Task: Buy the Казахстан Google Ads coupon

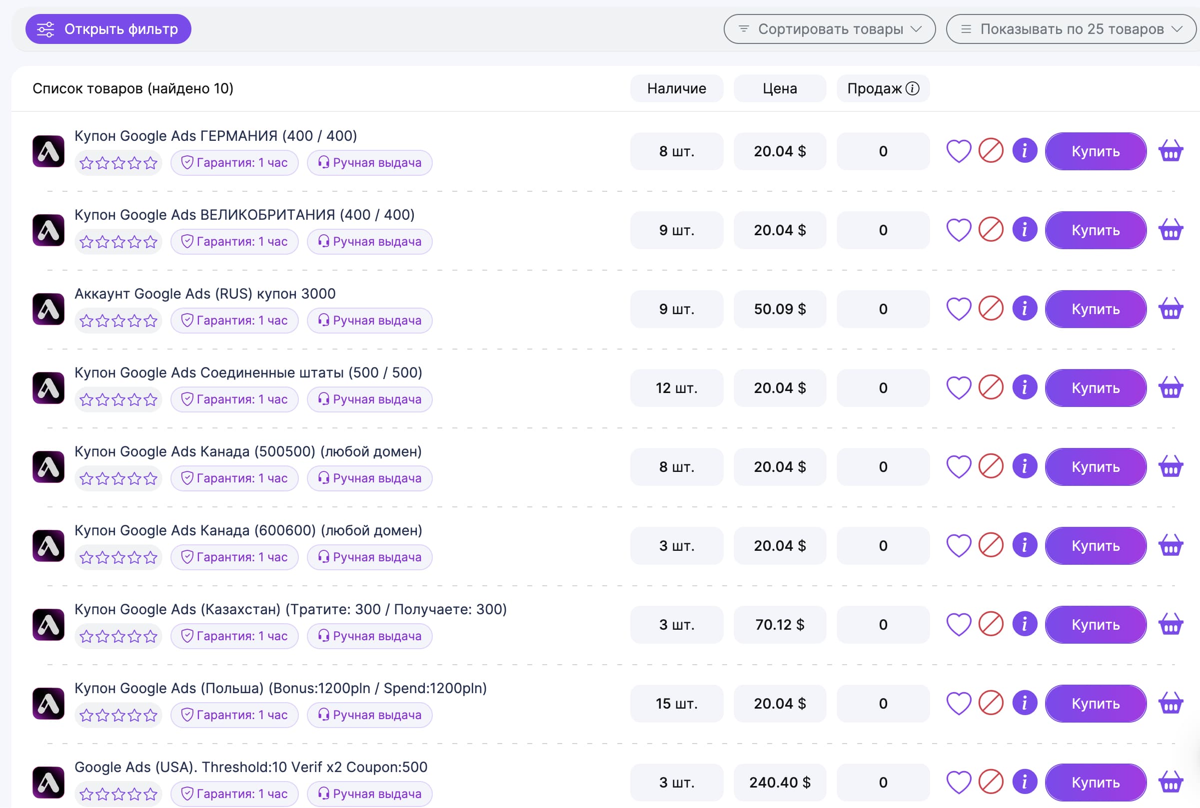Action: click(1096, 625)
